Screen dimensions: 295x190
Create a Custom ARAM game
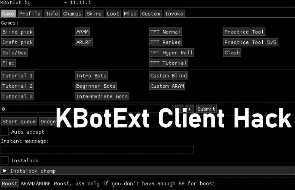[x=167, y=86]
